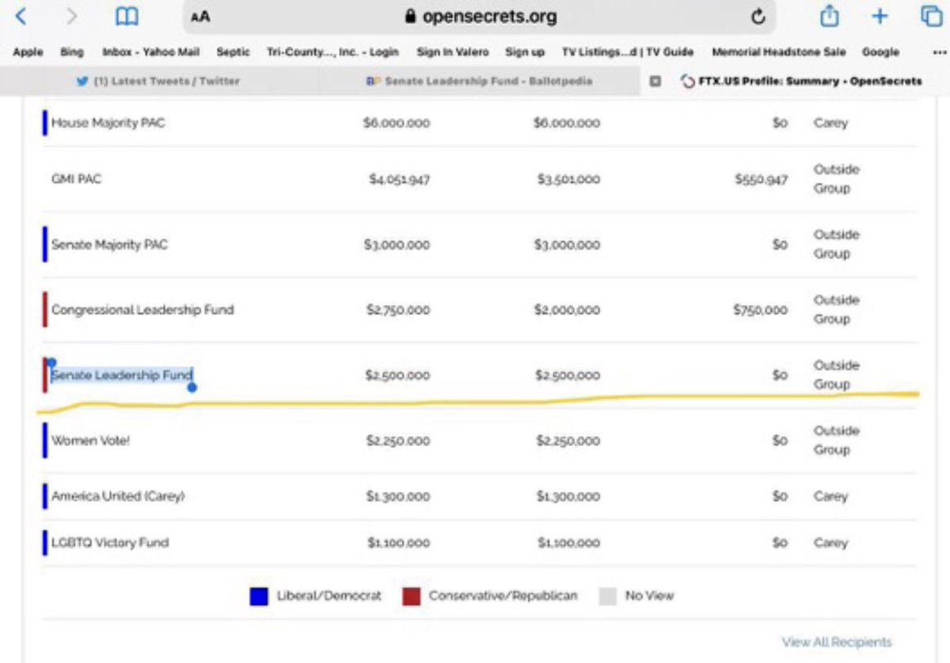Tap the reload page icon
This screenshot has height=663, width=950.
tap(758, 17)
